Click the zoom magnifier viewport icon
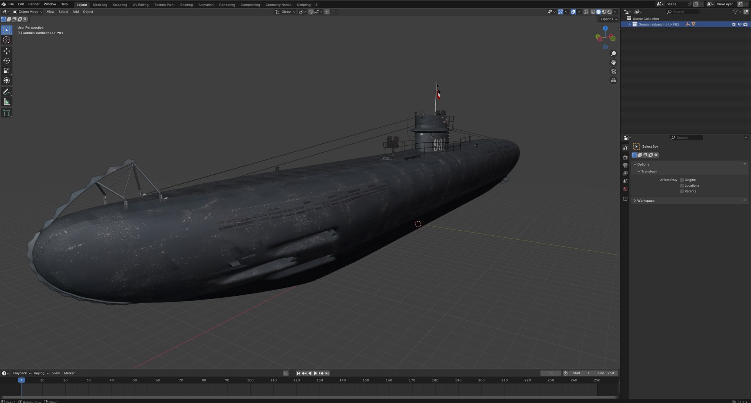Viewport: 751px width, 403px height. (x=613, y=54)
